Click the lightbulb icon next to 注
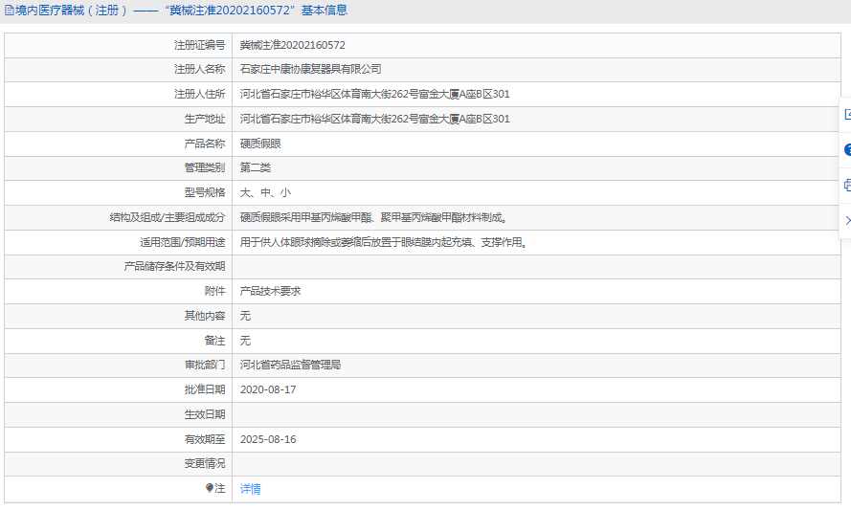 [x=210, y=488]
